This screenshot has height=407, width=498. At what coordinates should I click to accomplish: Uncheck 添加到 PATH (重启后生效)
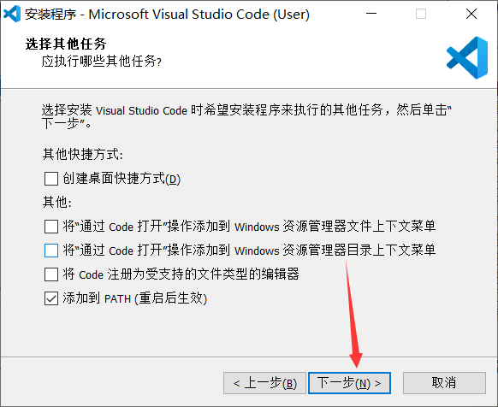pos(51,298)
